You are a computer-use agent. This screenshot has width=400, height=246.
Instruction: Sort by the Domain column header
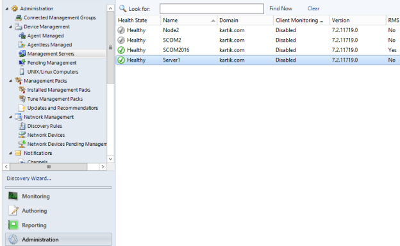click(245, 20)
